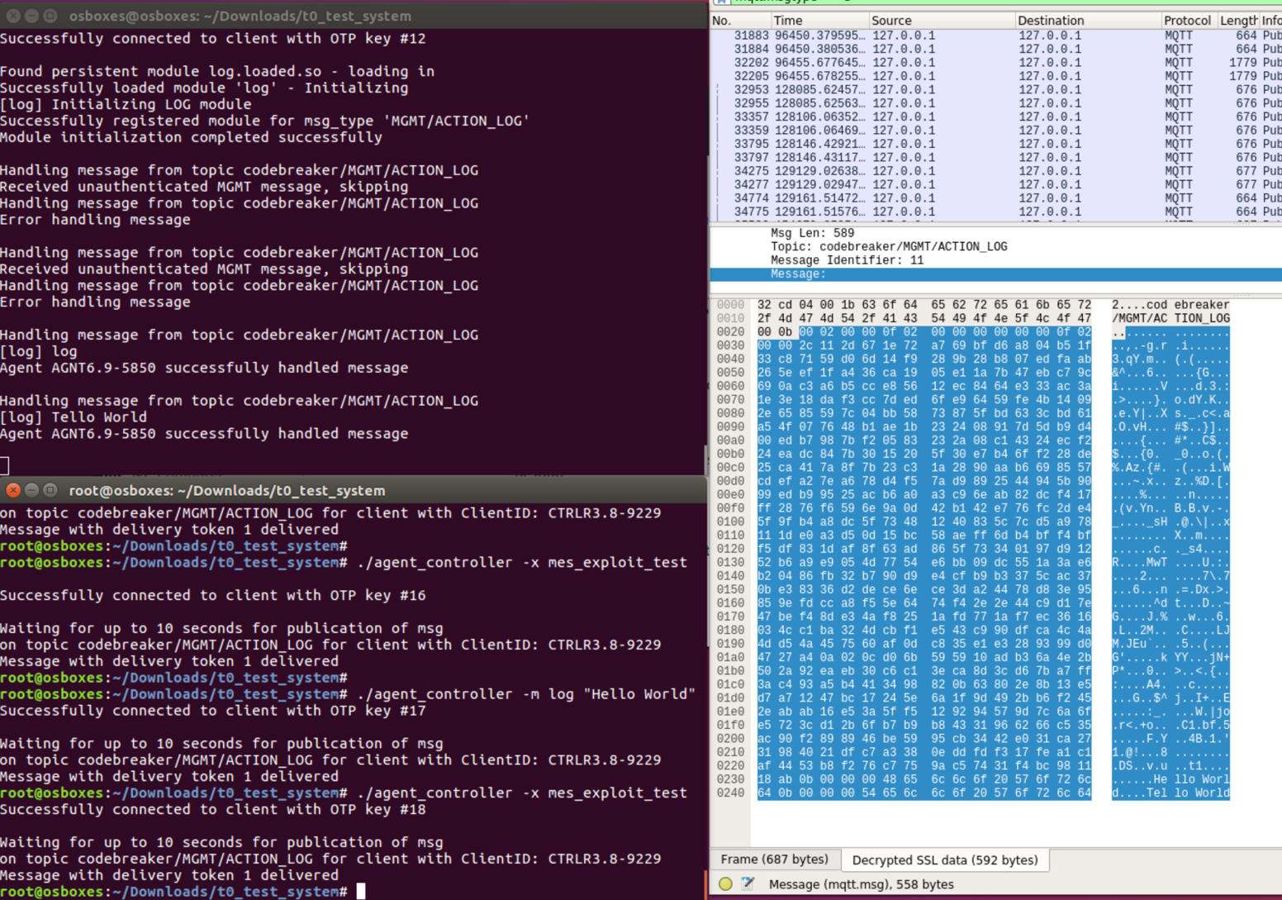Close the osboxes@osboxes terminal window

[x=13, y=16]
